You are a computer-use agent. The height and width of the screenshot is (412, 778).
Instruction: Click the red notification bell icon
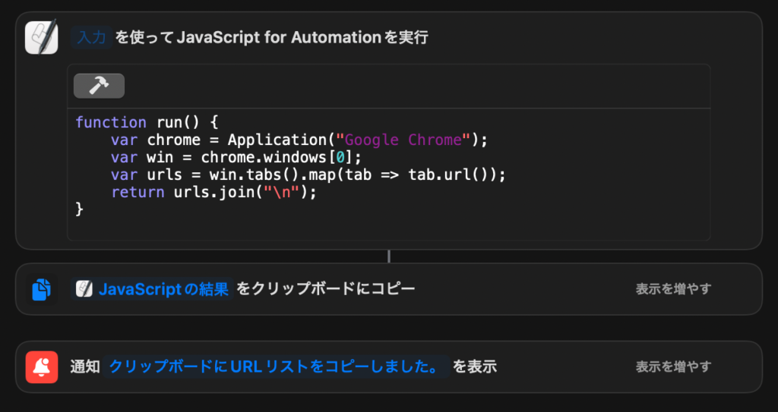coord(41,367)
